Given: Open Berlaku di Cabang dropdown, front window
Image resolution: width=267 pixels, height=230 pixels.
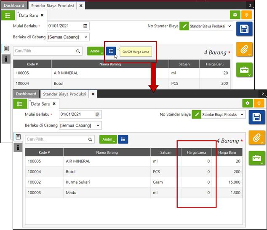Looking at the screenshot, I should [80, 125].
